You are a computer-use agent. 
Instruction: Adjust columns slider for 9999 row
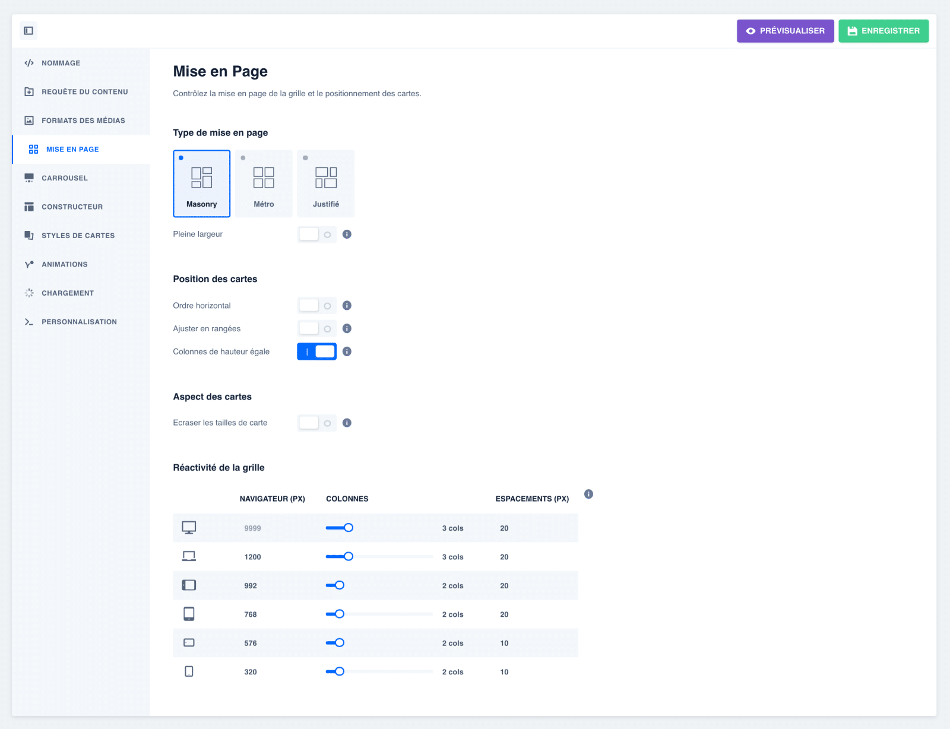(x=379, y=528)
